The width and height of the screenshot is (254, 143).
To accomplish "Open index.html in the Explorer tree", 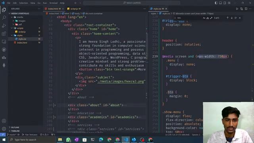I will [22, 43].
